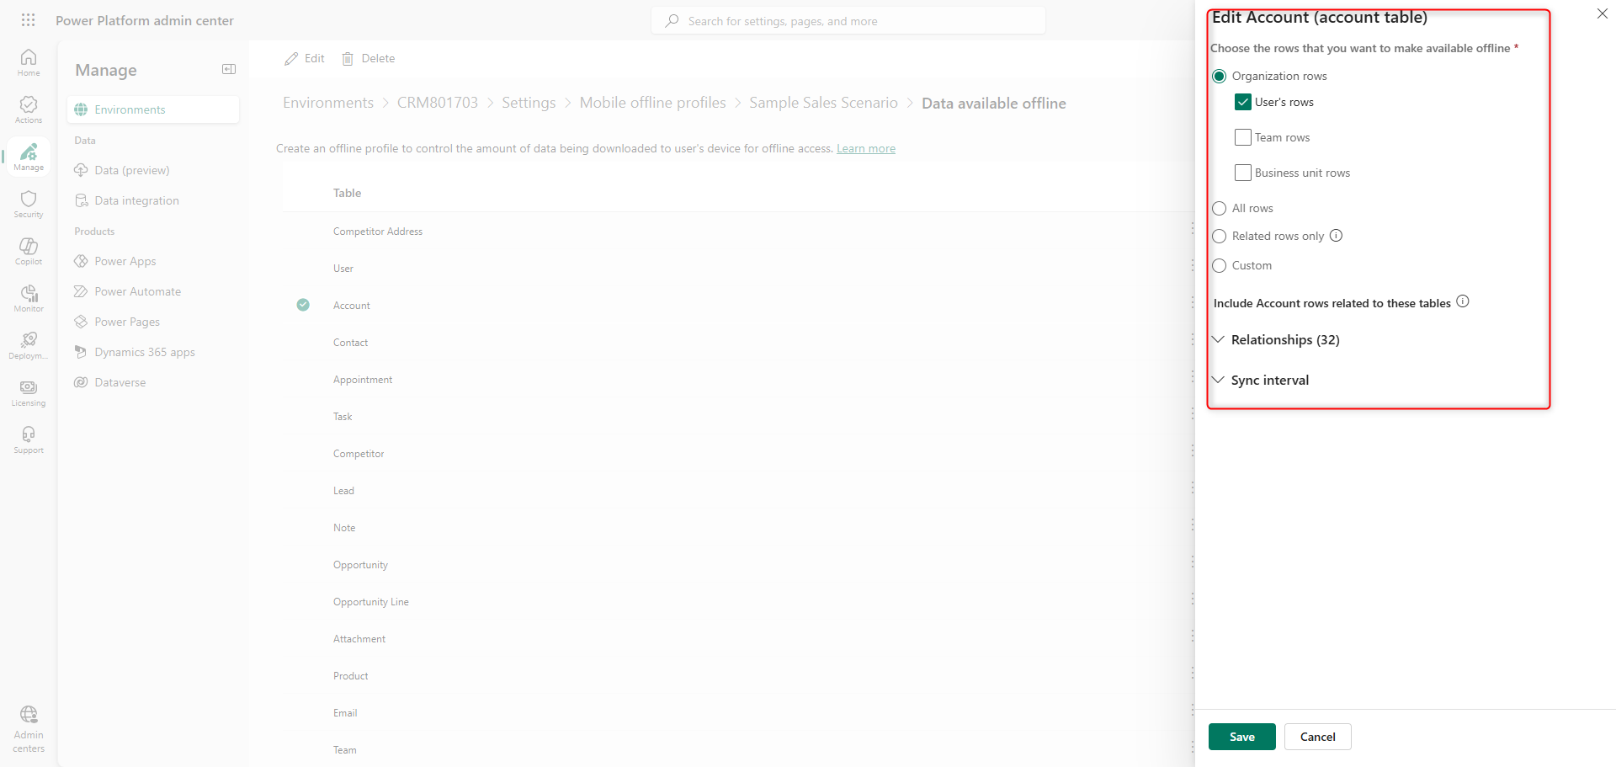Open Licensing in the left rail

pyautogui.click(x=29, y=392)
